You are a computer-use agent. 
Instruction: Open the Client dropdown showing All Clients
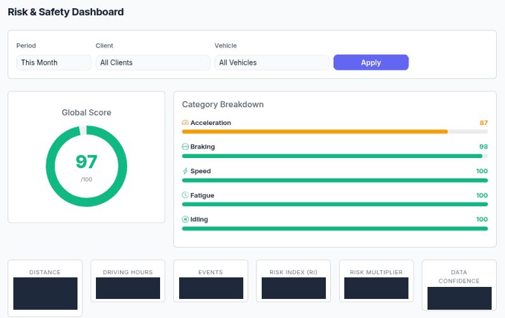tap(153, 62)
